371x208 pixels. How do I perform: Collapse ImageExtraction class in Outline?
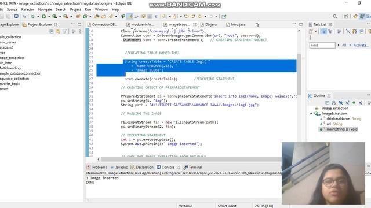(x=311, y=114)
